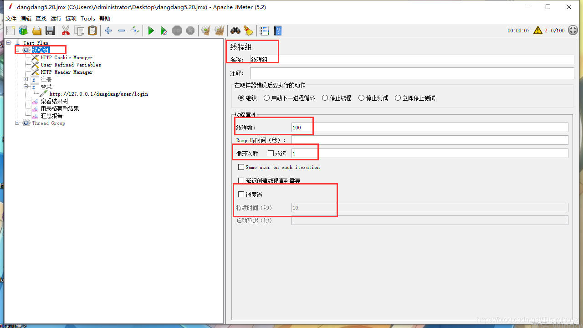
Task: Select 停止线程 radio option
Action: pos(325,98)
